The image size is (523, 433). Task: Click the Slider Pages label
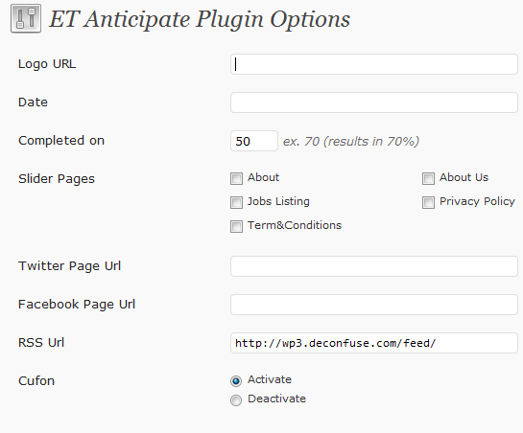(57, 179)
